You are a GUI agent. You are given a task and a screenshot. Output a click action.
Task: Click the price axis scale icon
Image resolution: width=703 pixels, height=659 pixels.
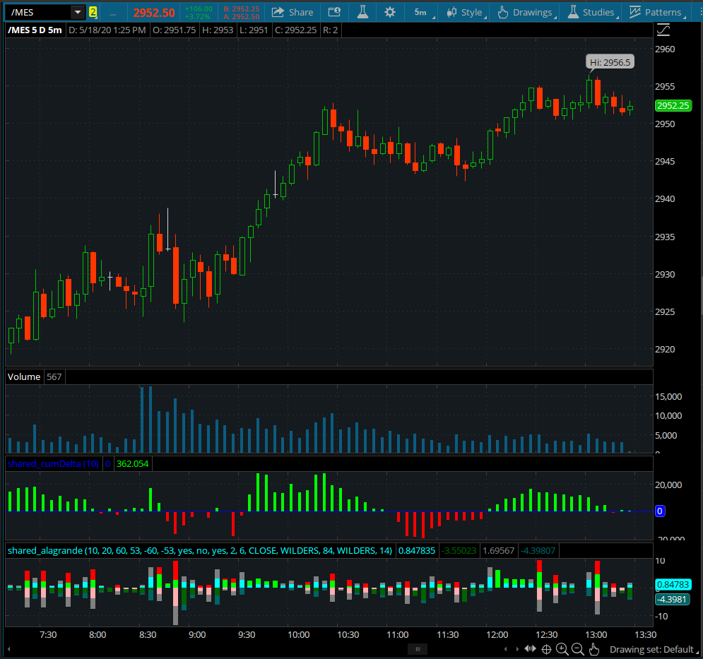(x=663, y=30)
